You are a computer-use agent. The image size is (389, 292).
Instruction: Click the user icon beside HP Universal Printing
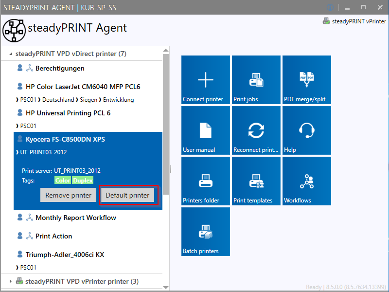pos(20,112)
